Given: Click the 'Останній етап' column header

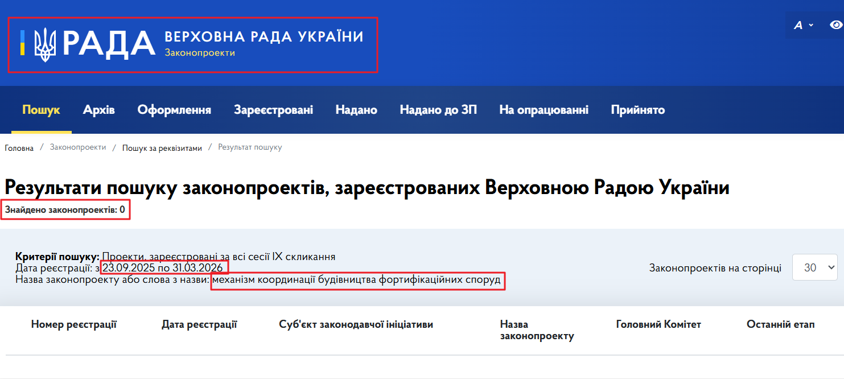Looking at the screenshot, I should click(781, 324).
